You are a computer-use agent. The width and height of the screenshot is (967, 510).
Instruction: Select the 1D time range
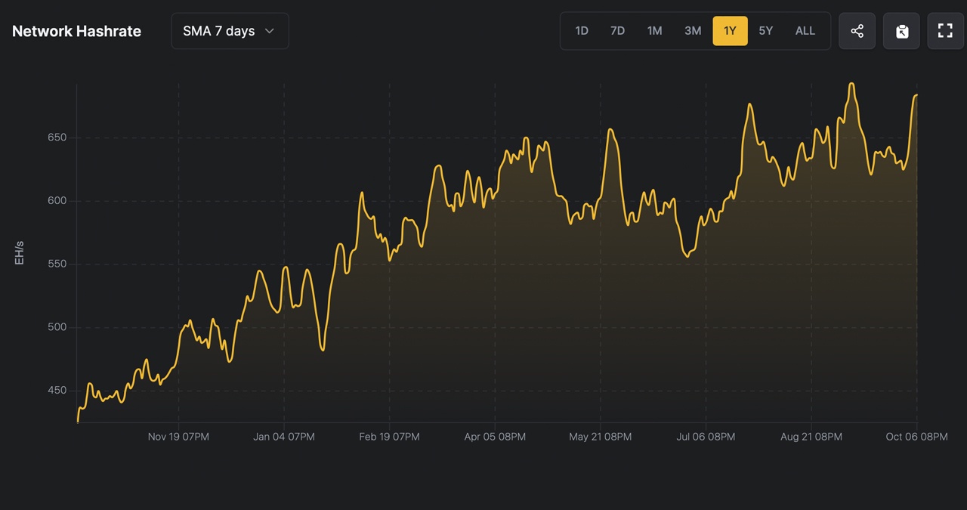(581, 31)
